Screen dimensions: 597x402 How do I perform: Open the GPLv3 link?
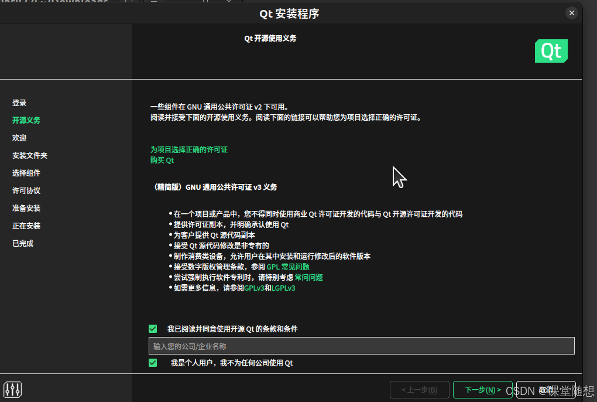254,288
